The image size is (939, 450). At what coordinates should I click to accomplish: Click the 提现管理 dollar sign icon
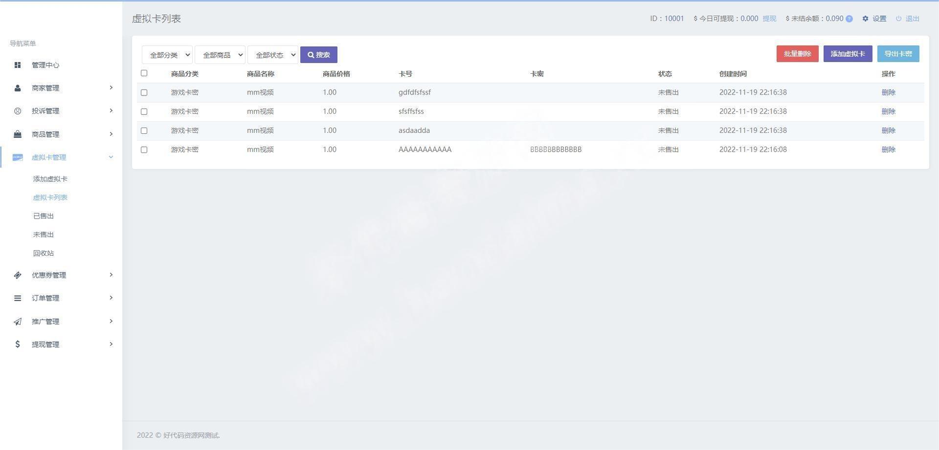tap(18, 344)
